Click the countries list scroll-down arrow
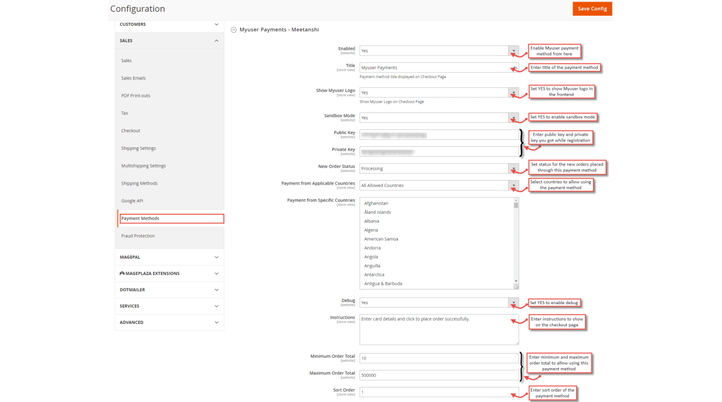The width and height of the screenshot is (722, 402). [516, 282]
